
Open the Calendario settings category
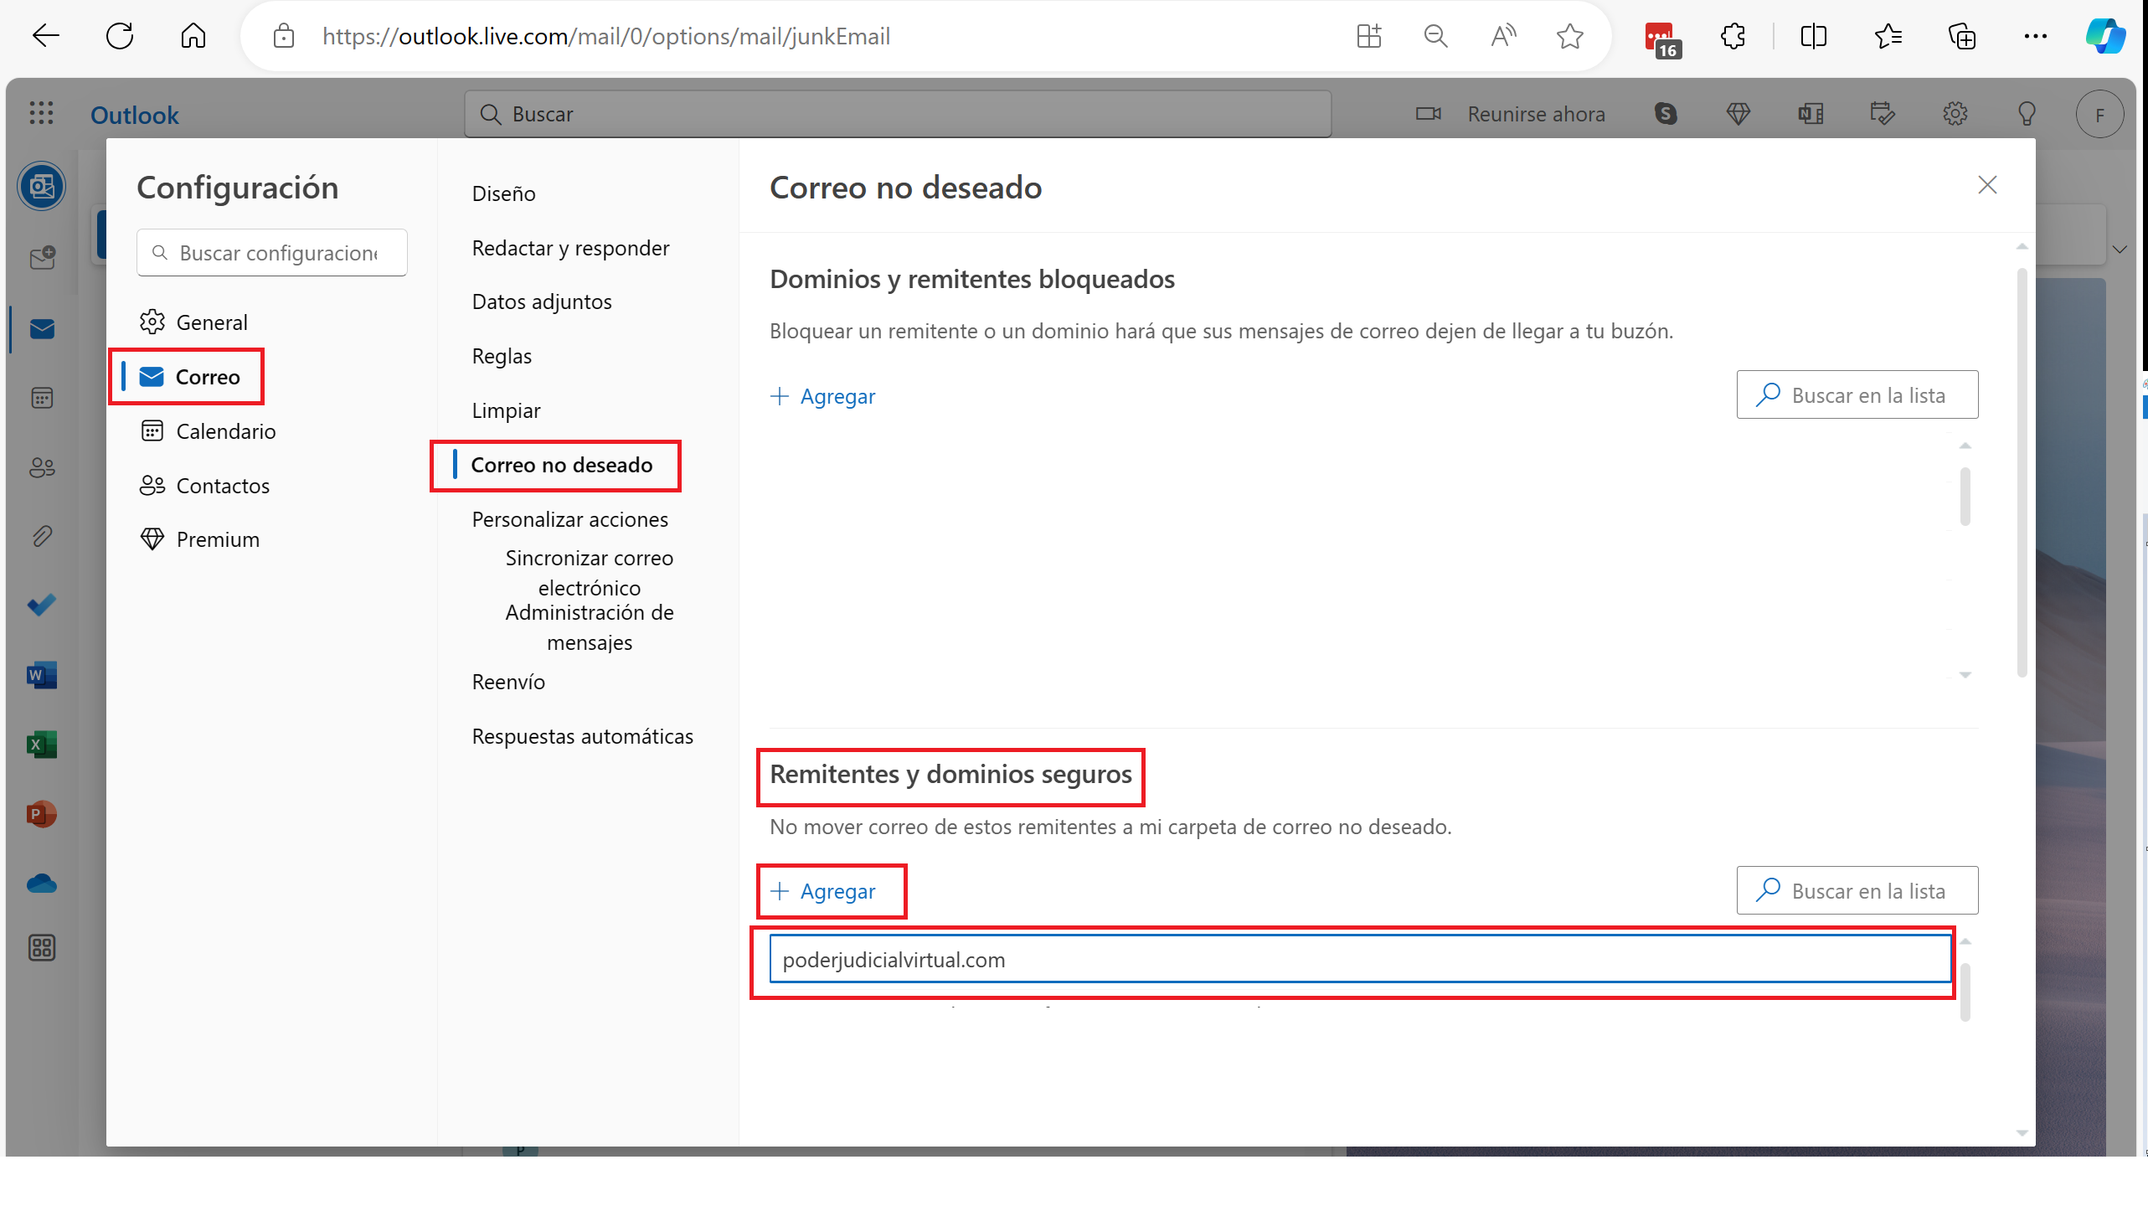coord(225,431)
